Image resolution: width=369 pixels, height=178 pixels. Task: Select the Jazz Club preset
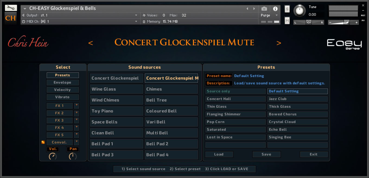click(297, 99)
